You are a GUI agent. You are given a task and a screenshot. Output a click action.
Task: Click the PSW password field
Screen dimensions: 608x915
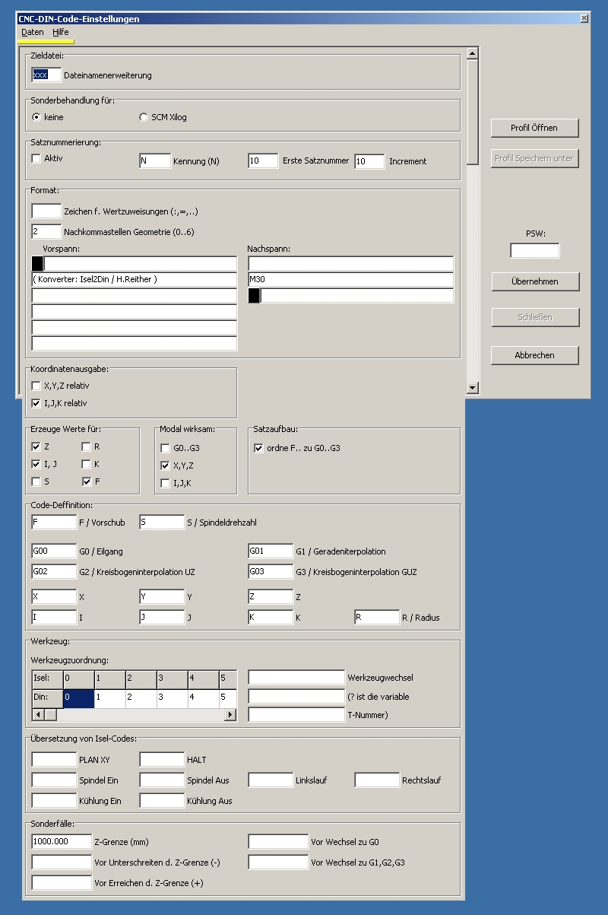point(534,250)
